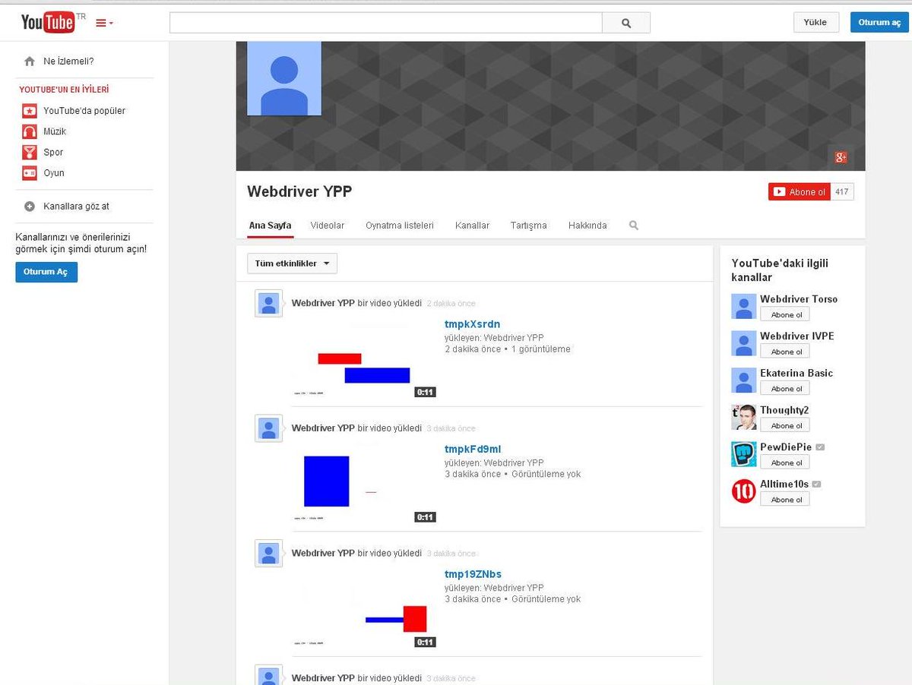Click the Webdriver YPP channel title
This screenshot has height=685, width=912.
click(x=299, y=191)
